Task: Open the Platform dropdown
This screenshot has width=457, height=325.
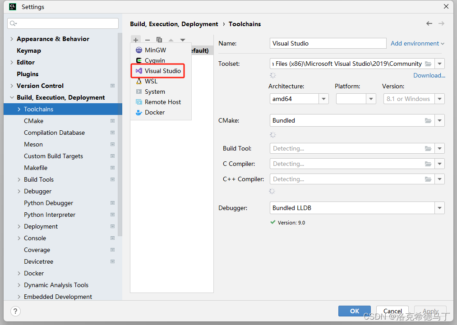Action: [x=371, y=99]
